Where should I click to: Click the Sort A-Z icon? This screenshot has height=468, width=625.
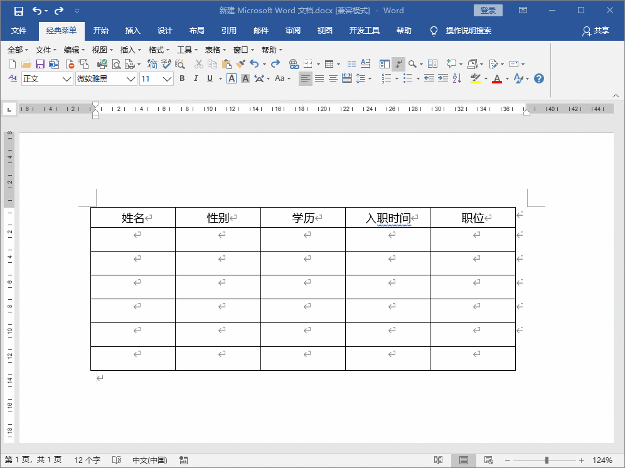tap(457, 78)
